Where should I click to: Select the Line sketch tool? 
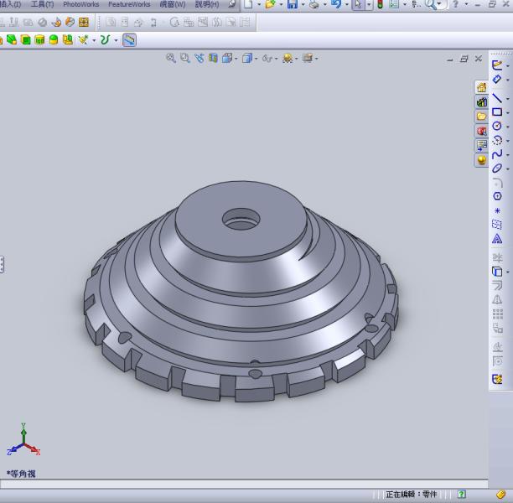tap(497, 98)
